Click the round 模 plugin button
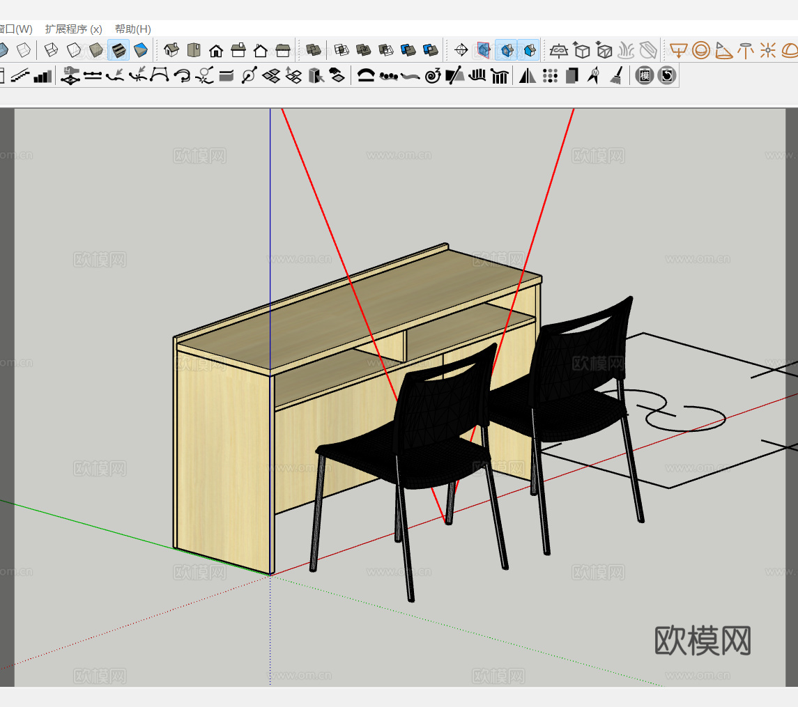 coord(645,75)
